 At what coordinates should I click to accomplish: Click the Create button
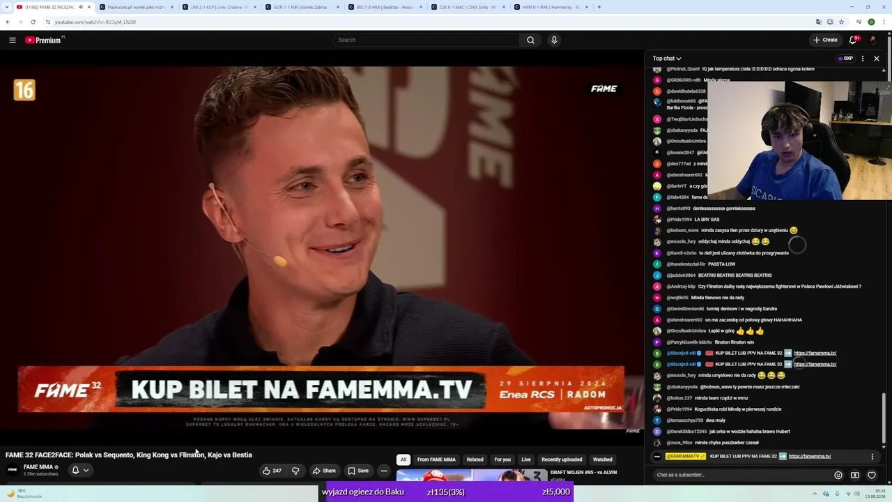[x=825, y=40]
